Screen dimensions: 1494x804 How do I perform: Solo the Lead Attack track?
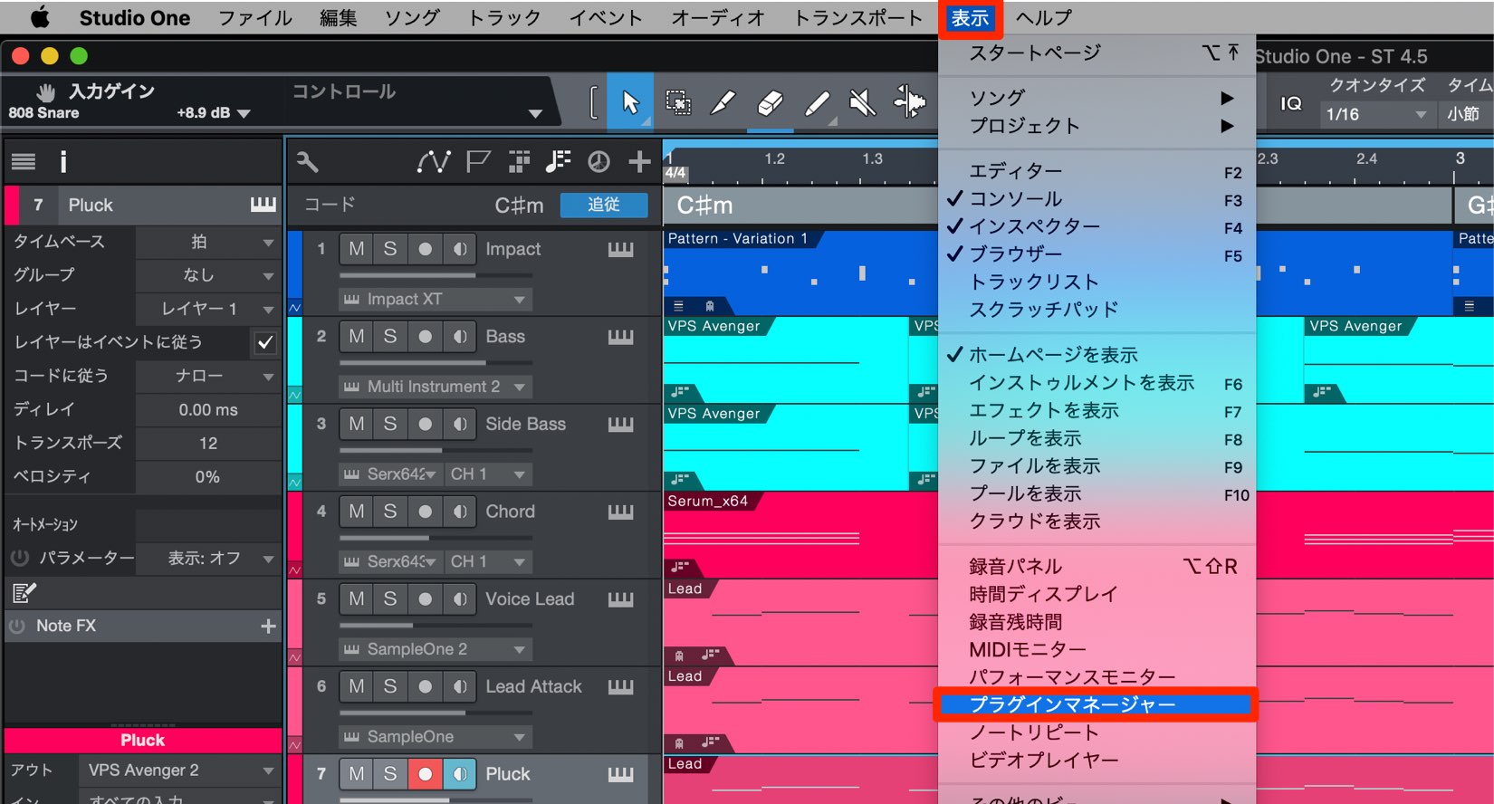pos(390,686)
